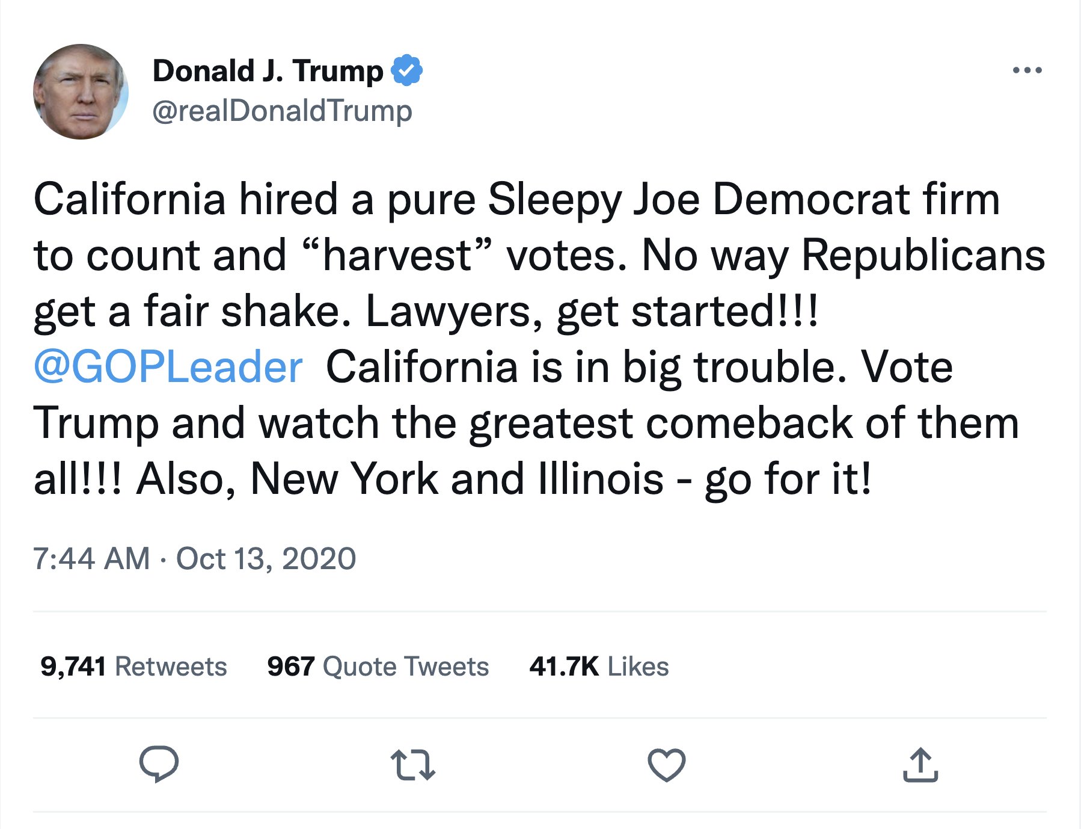
Task: Follow the @GOPLeader mention link
Action: point(168,366)
